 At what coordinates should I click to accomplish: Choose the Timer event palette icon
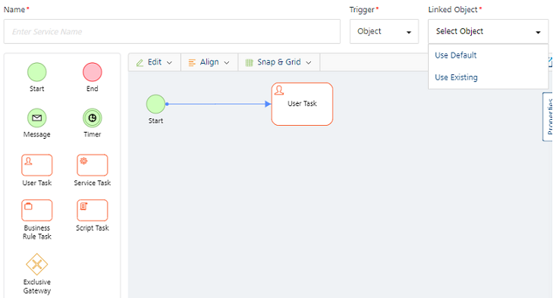click(93, 118)
